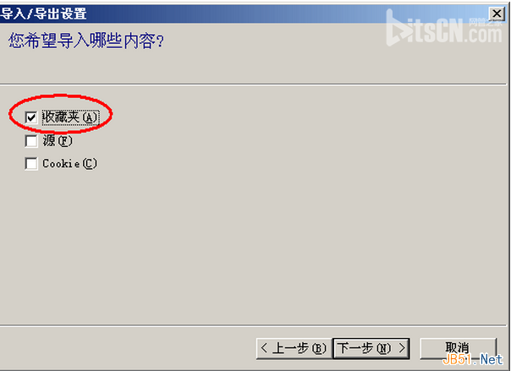Click the left arrow on 上一步 button
The width and height of the screenshot is (511, 371).
coord(264,348)
